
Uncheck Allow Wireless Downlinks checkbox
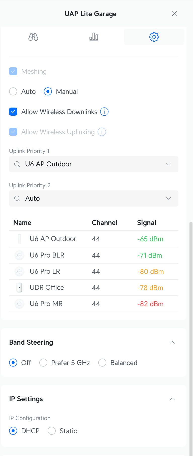click(x=13, y=112)
